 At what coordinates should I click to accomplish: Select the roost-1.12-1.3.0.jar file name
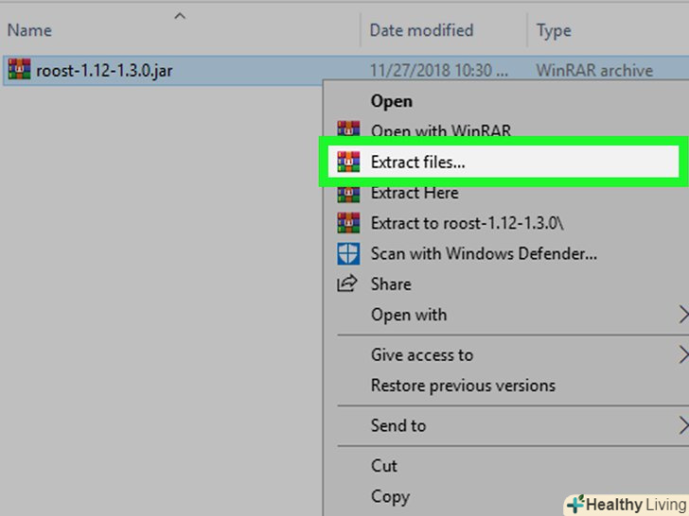104,70
